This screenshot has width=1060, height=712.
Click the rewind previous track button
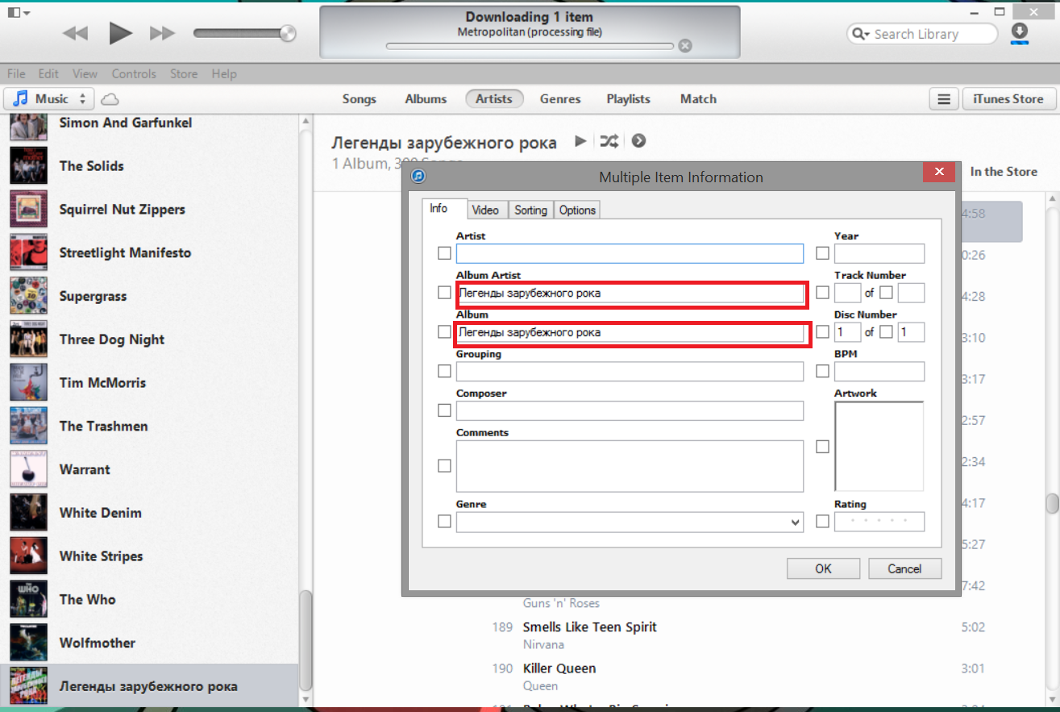[75, 33]
